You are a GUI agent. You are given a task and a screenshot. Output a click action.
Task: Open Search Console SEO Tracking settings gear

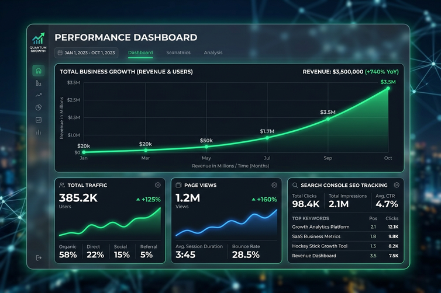coord(397,185)
